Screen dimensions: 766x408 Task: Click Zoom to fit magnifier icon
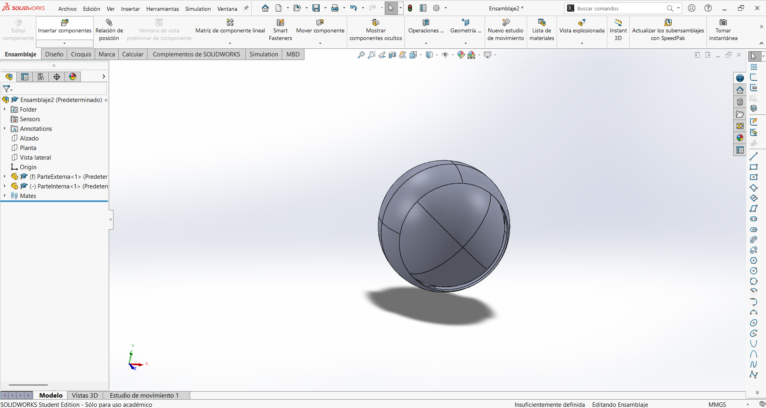pyautogui.click(x=361, y=55)
